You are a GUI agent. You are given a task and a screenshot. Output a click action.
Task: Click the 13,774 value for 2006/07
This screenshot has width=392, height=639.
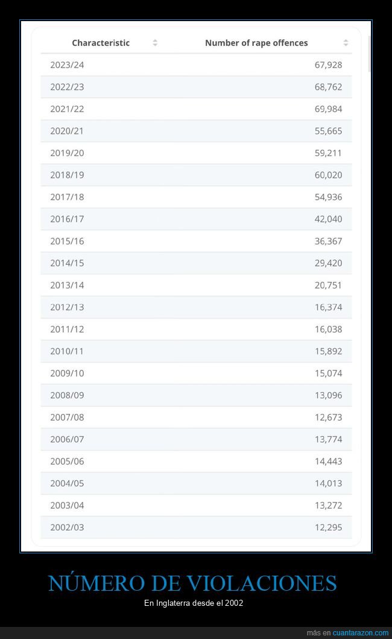click(x=328, y=439)
